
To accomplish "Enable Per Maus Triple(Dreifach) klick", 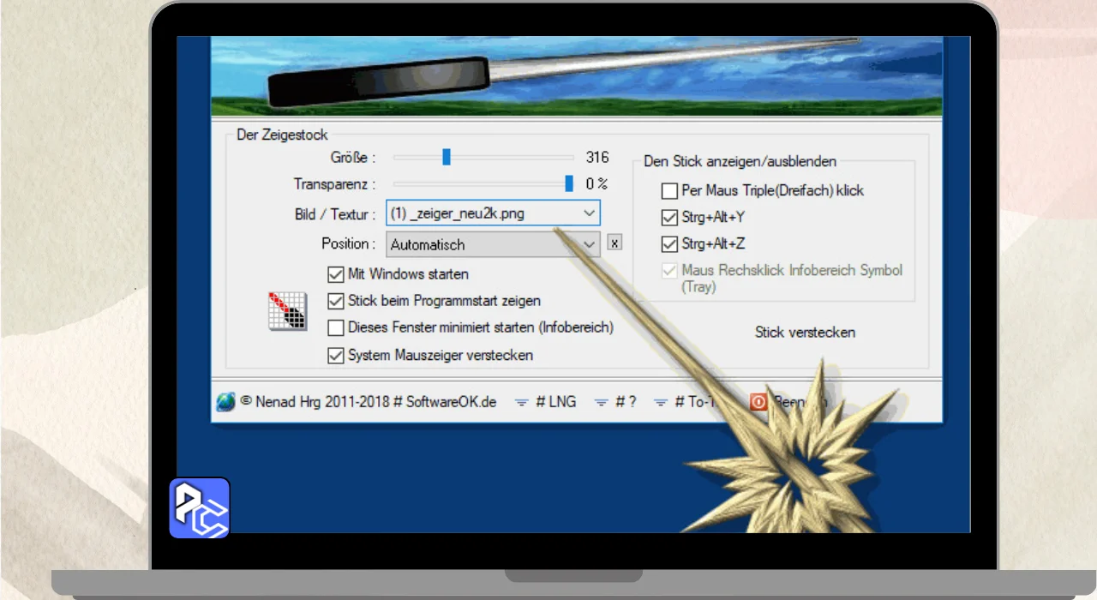I will [669, 191].
